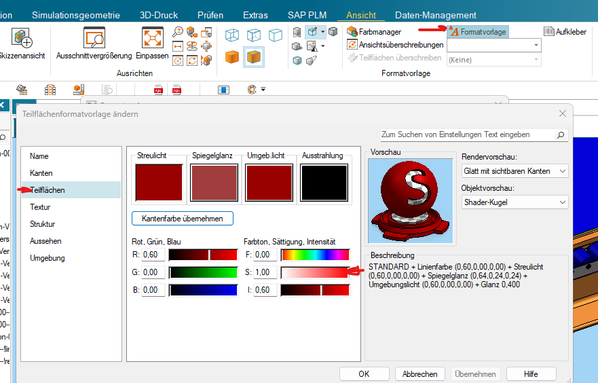Open the SAP PLM ribbon tab
The image size is (598, 383).
(306, 15)
